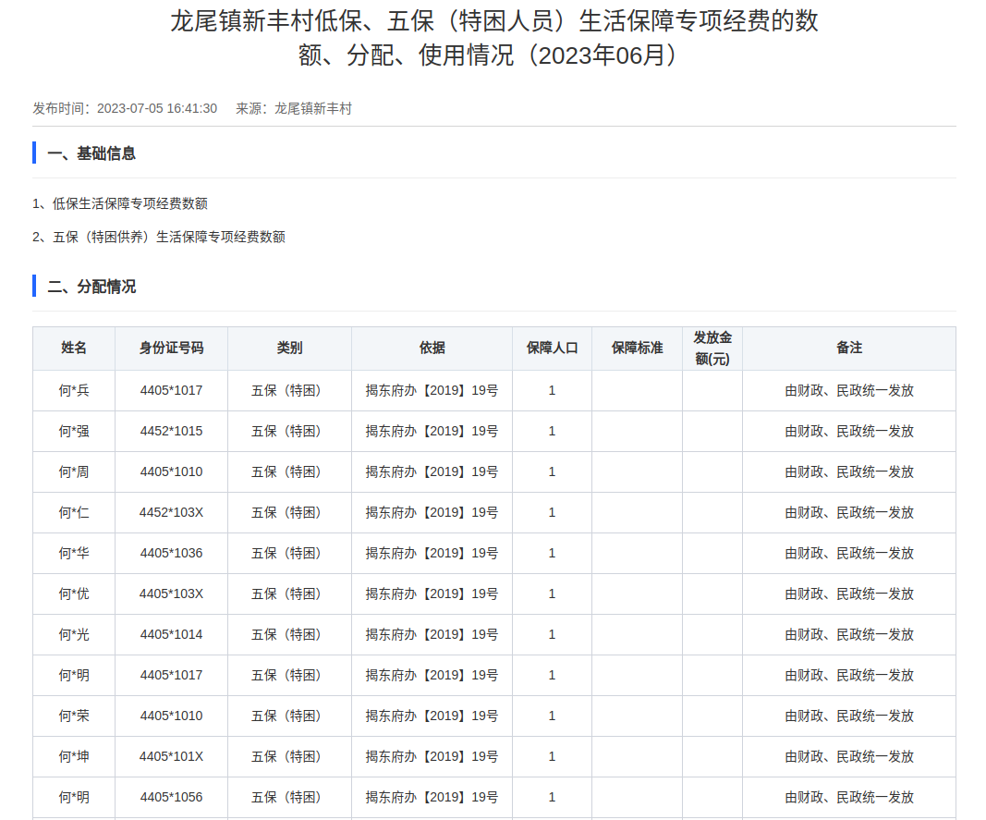This screenshot has height=820, width=986.
Task: Select the name cell 何*优
Action: coord(74,594)
